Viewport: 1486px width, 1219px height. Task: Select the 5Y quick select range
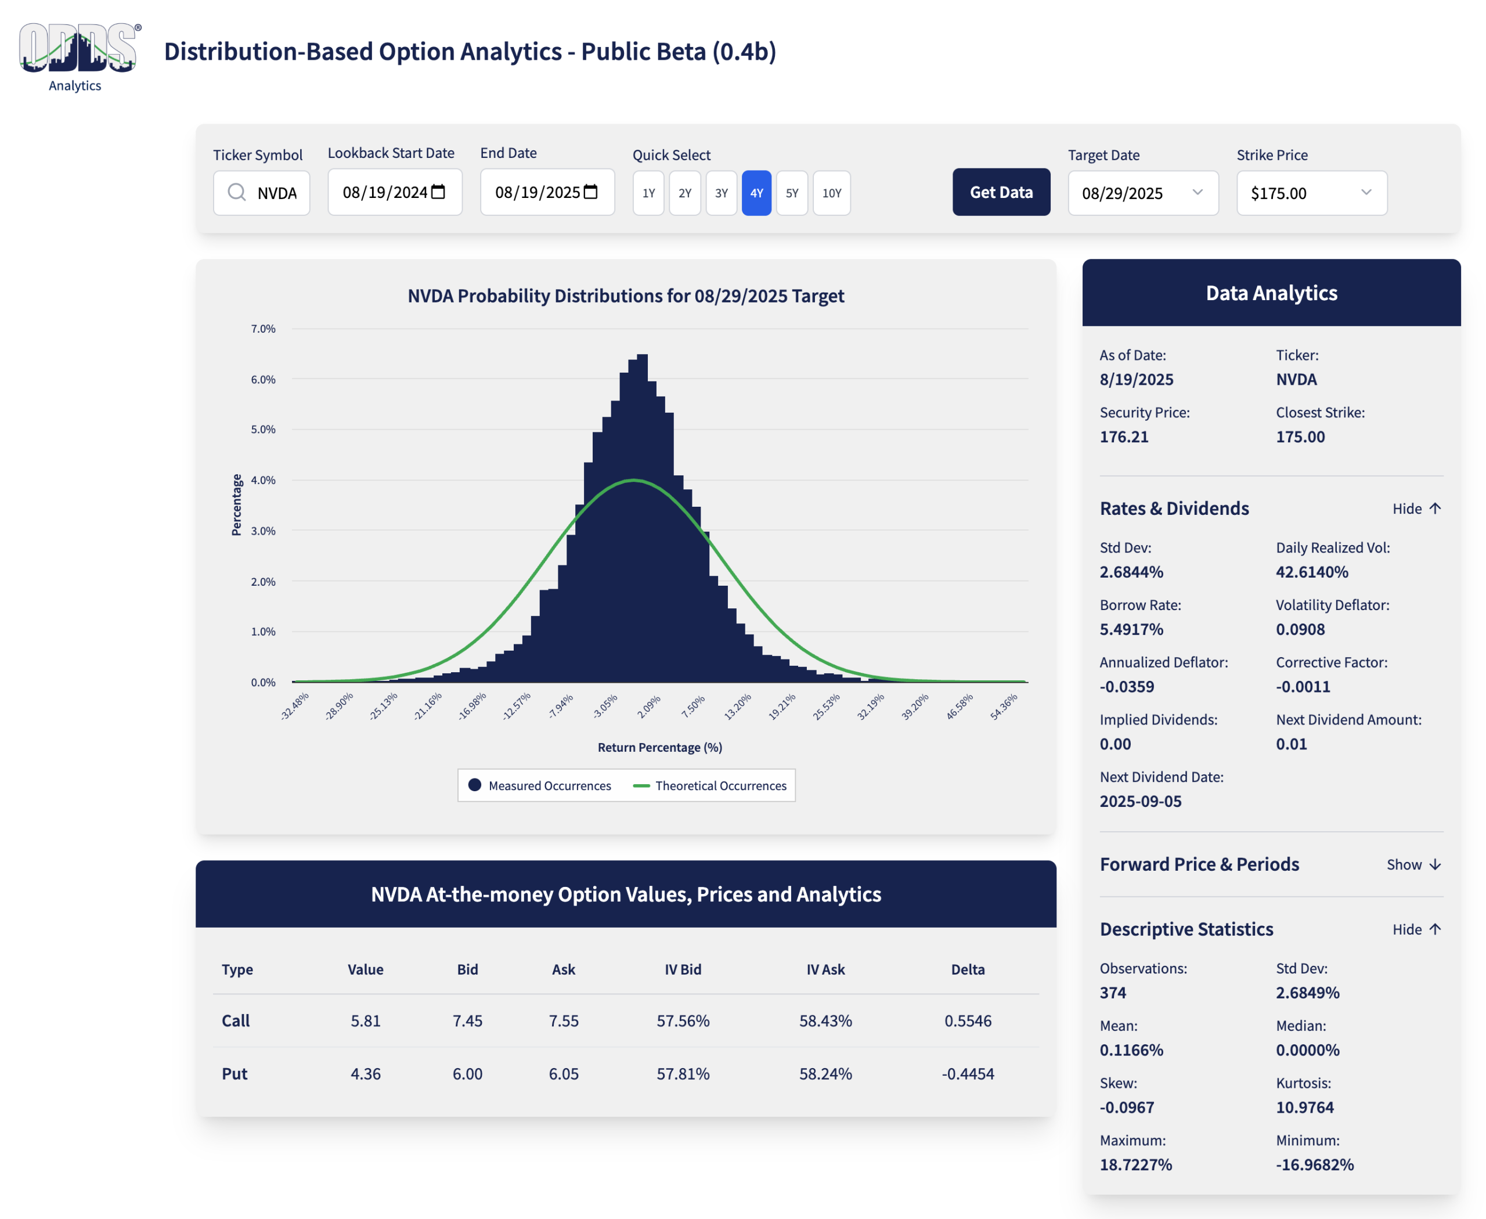792,193
